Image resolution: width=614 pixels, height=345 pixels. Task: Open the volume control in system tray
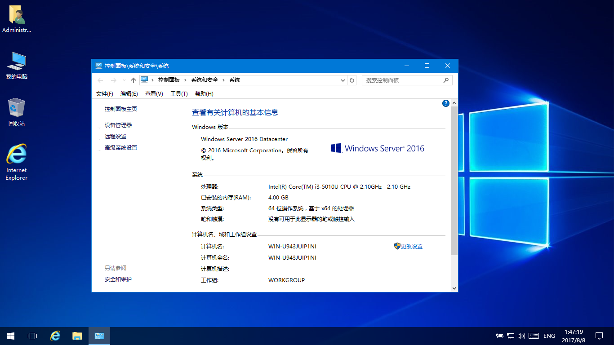point(521,336)
